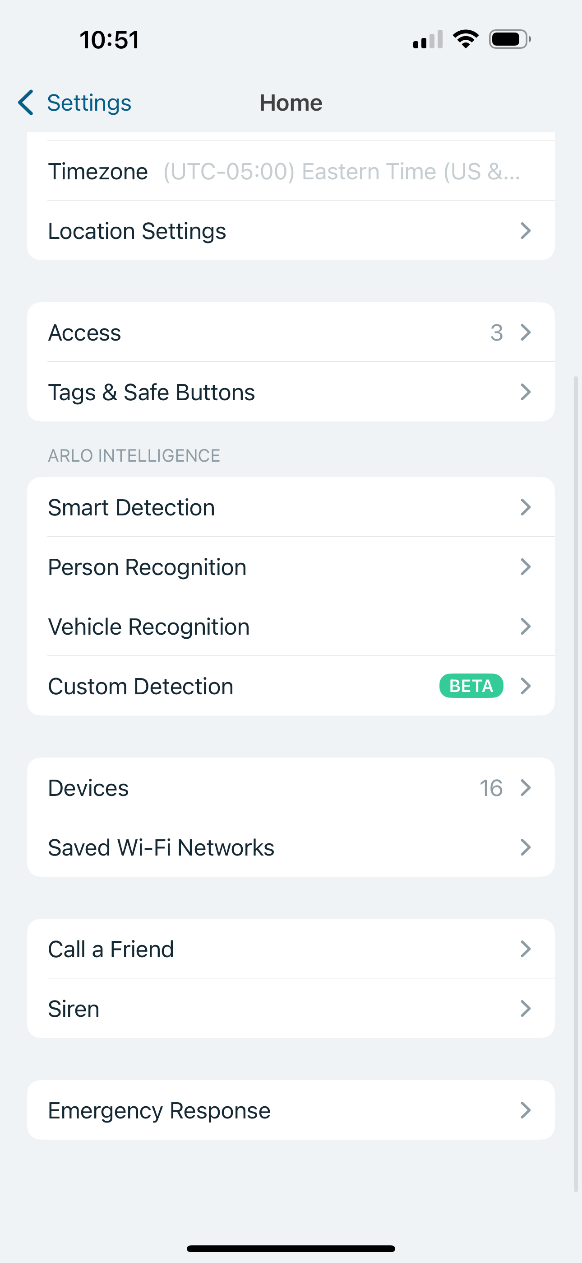Open Person Recognition settings
Viewport: 582px width, 1263px height.
[x=196, y=567]
